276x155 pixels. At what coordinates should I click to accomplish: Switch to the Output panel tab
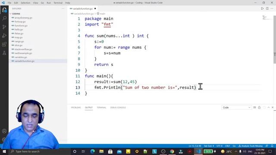[89, 107]
